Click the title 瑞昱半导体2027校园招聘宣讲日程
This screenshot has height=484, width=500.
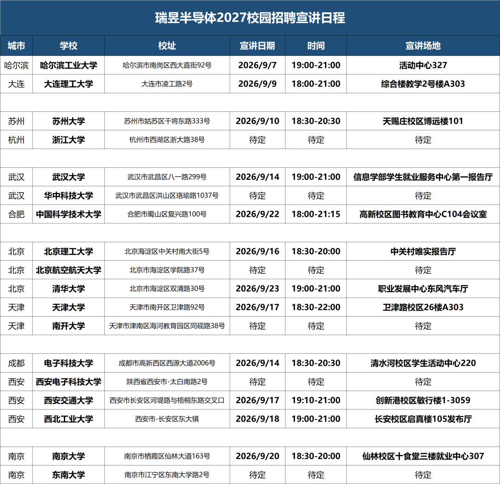click(250, 18)
